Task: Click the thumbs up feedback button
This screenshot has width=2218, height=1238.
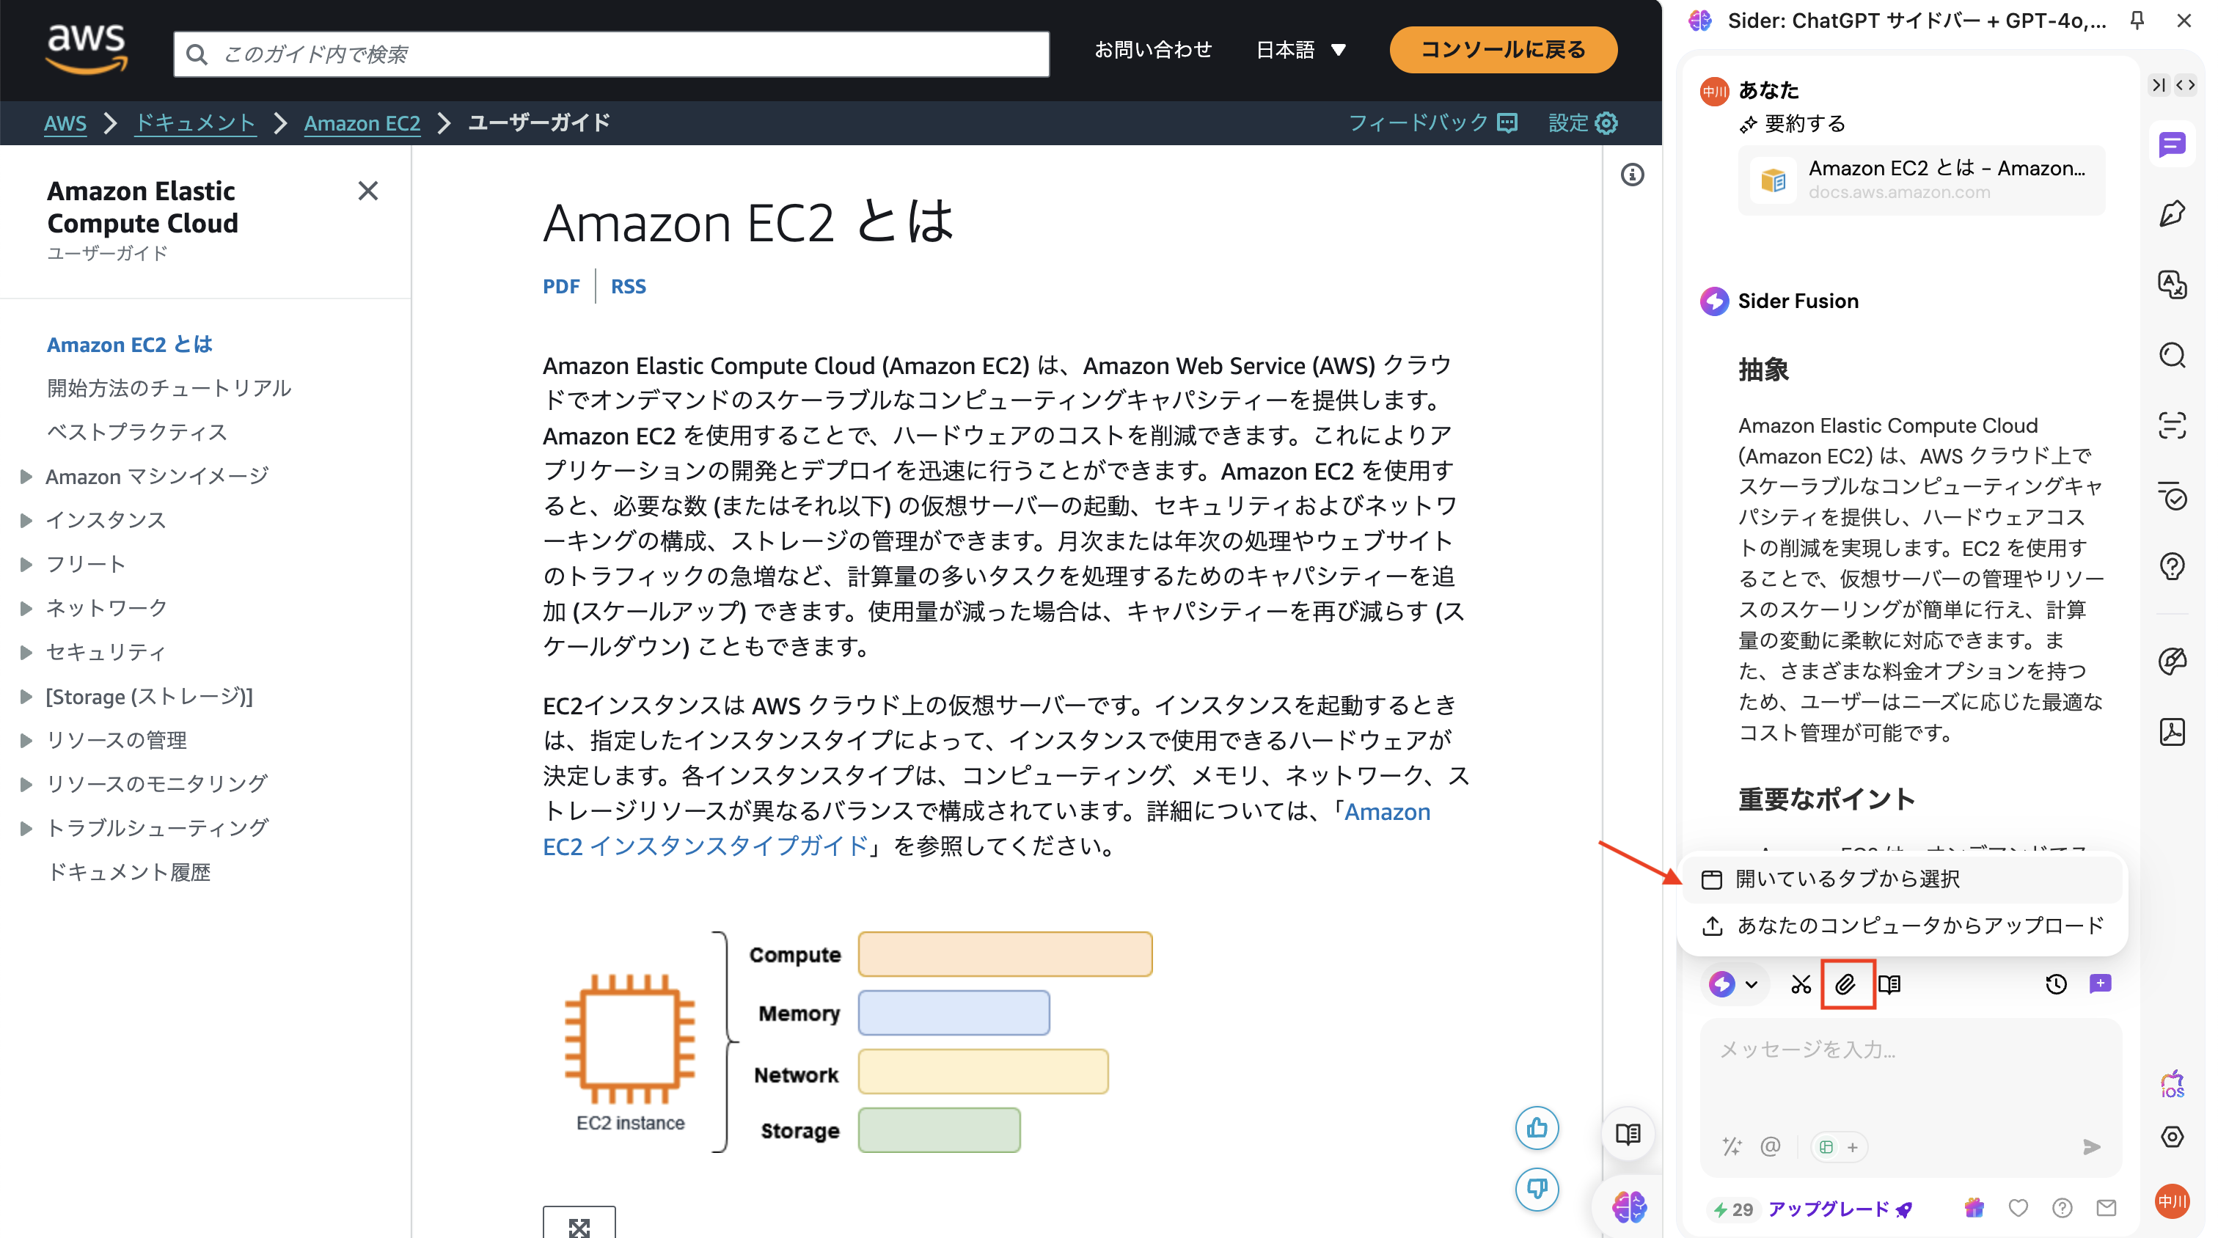Action: [x=1537, y=1128]
